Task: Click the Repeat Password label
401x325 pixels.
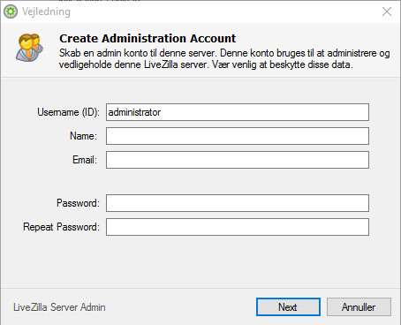Action: click(61, 227)
